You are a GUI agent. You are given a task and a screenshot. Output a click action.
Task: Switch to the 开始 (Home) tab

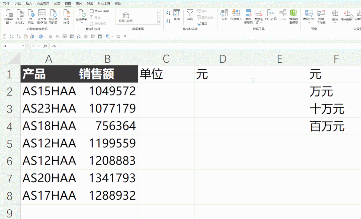coord(18,3)
